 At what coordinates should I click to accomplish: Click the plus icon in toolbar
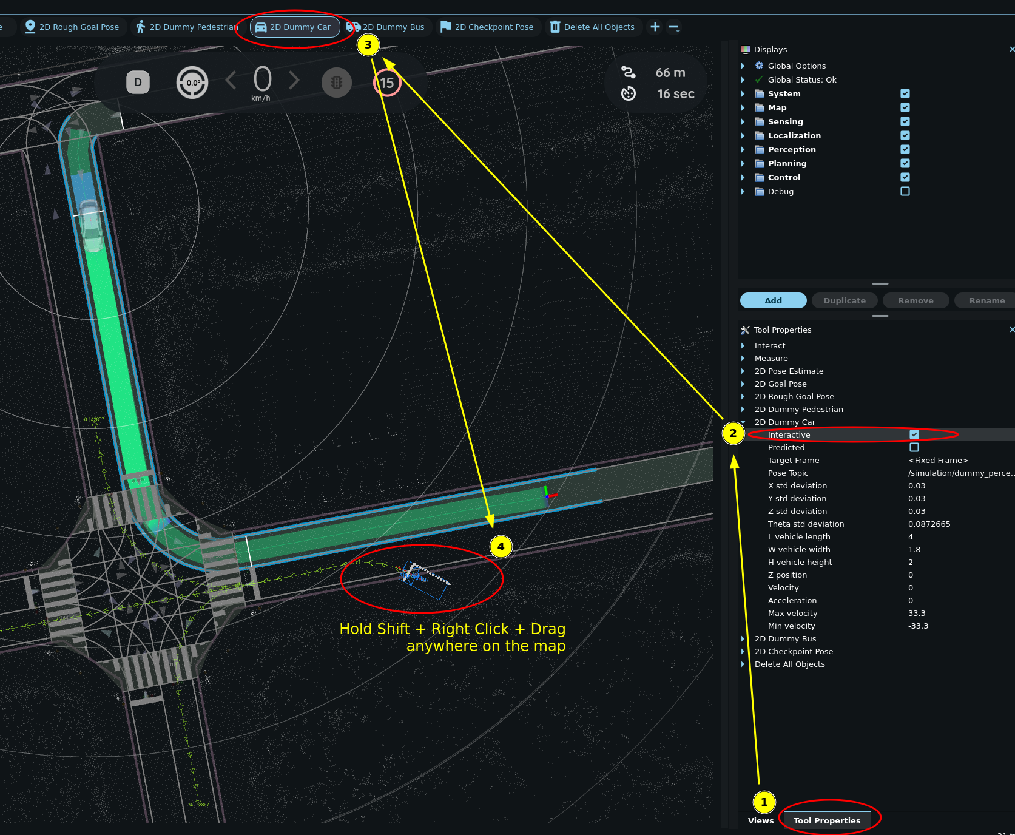(x=655, y=27)
